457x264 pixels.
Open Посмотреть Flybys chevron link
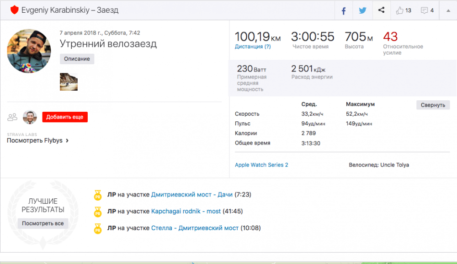37,140
